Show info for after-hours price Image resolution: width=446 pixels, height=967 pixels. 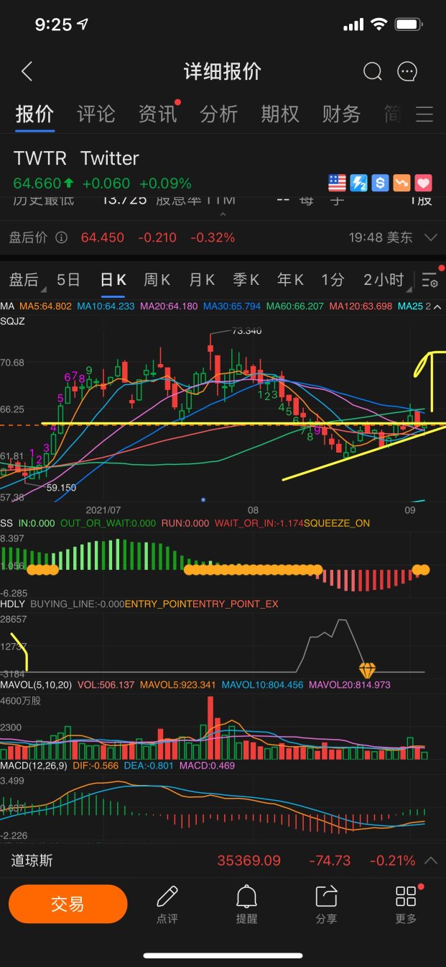click(x=61, y=237)
